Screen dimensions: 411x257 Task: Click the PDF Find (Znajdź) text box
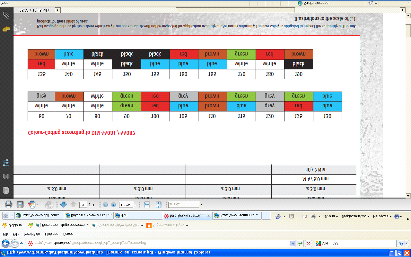184,204
